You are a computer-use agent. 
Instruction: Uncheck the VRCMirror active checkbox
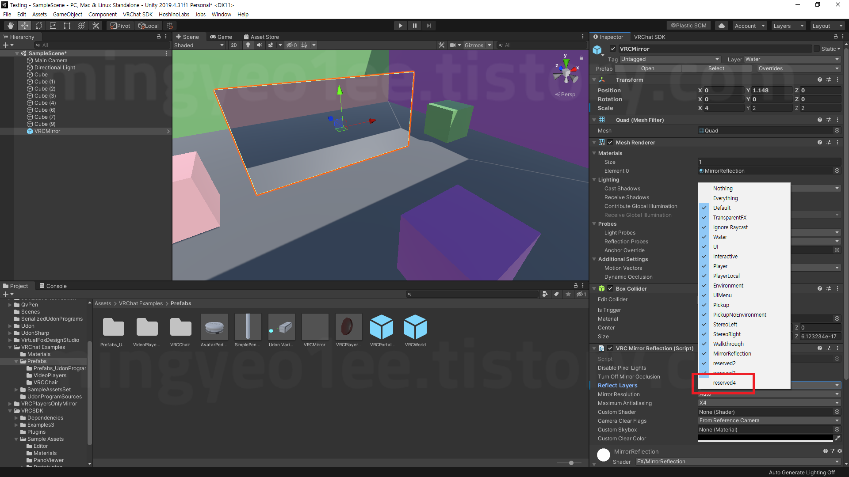613,49
